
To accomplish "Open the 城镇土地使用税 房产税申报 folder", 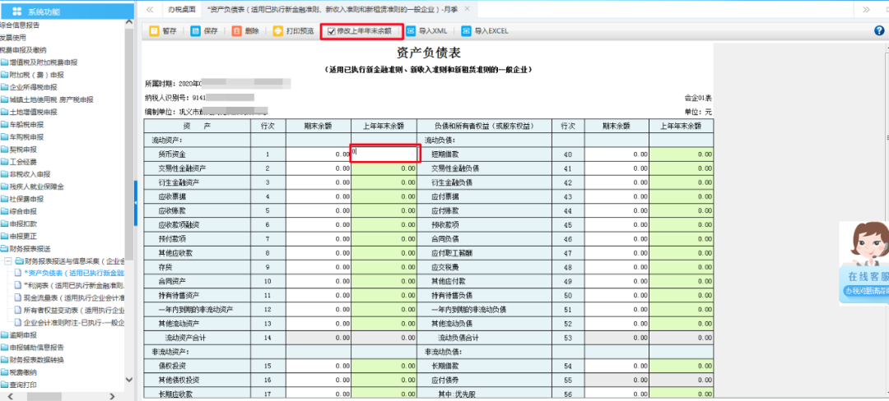I will (x=47, y=99).
